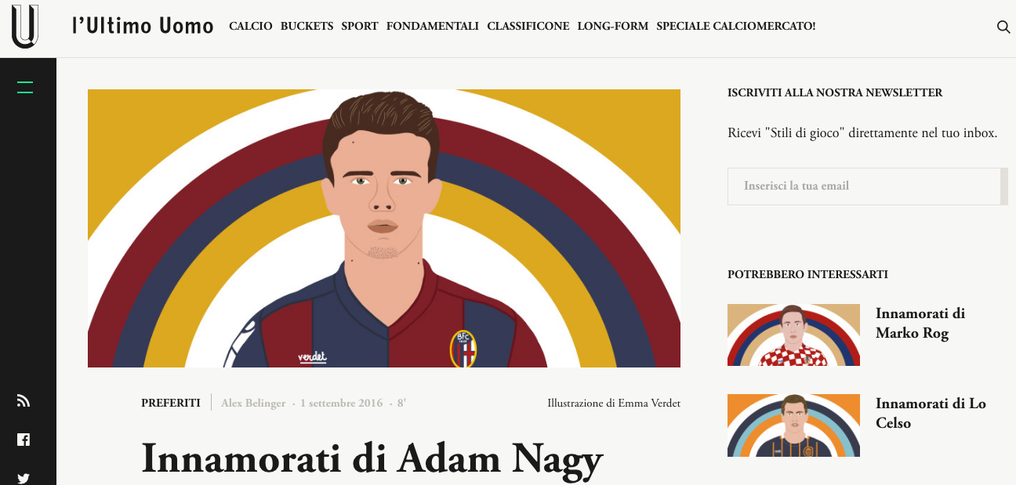Visit the Twitter profile icon
1016x485 pixels.
click(x=24, y=478)
